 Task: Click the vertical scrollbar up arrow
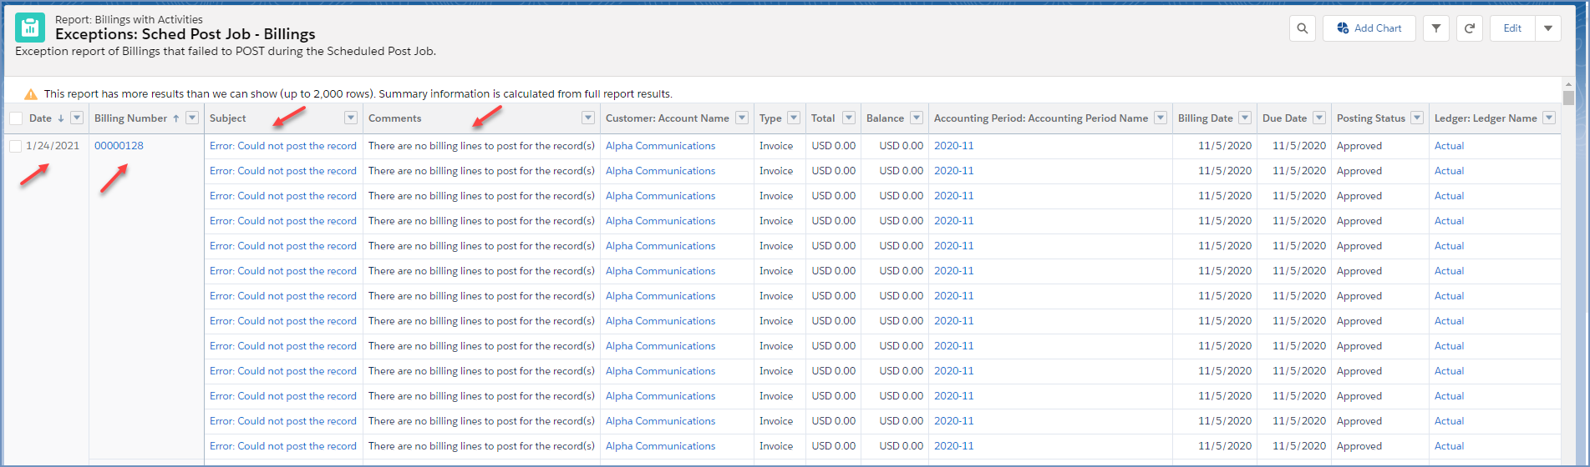[x=1568, y=84]
